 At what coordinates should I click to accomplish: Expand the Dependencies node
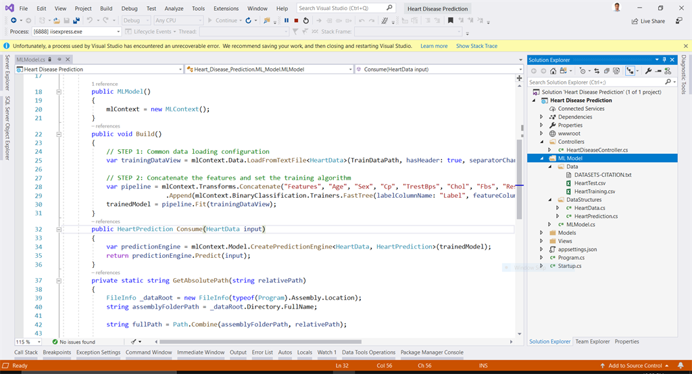pos(542,117)
